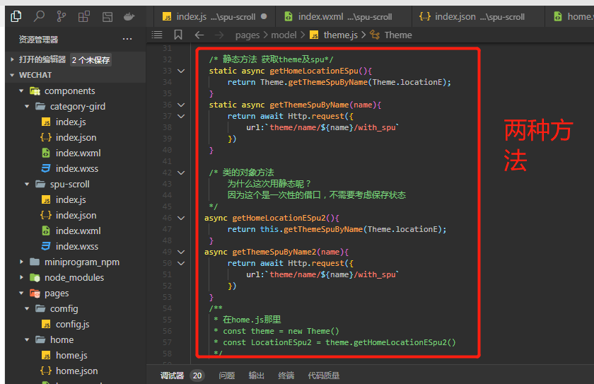The image size is (594, 384).
Task: Open the explorer more actions ellipsis
Action: [x=127, y=39]
